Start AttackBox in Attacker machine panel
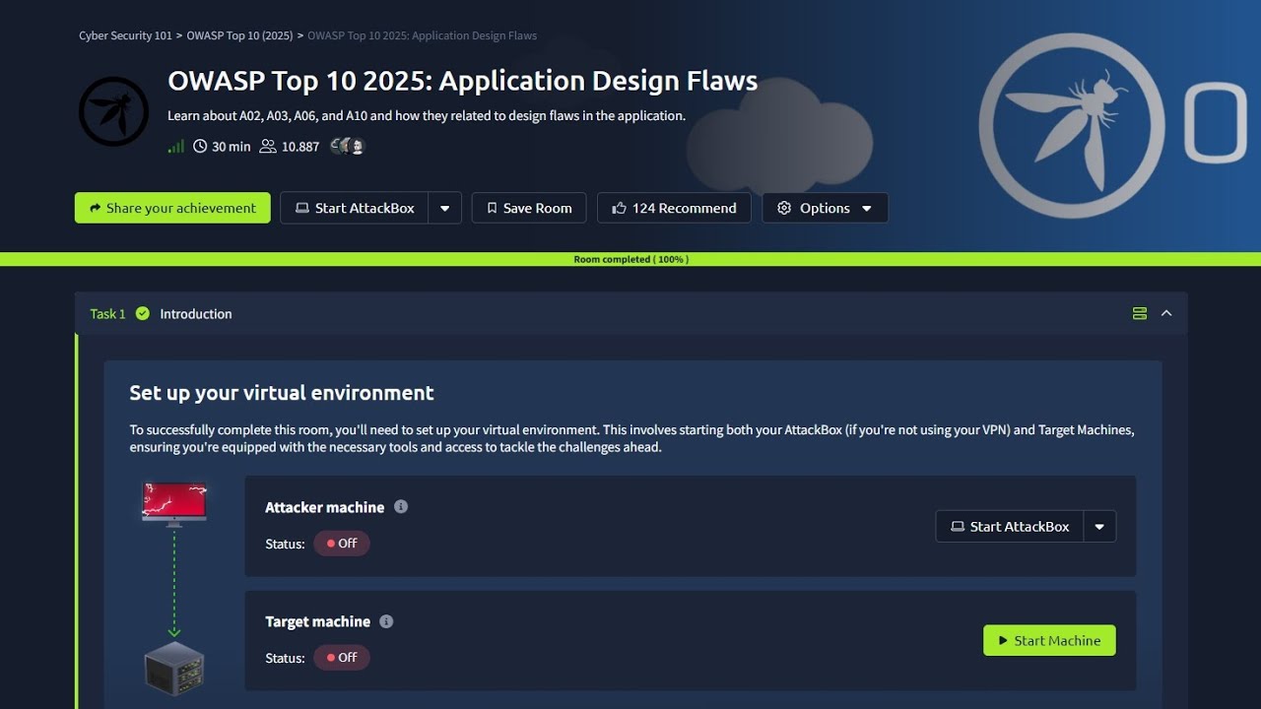The image size is (1261, 709). coord(1010,527)
